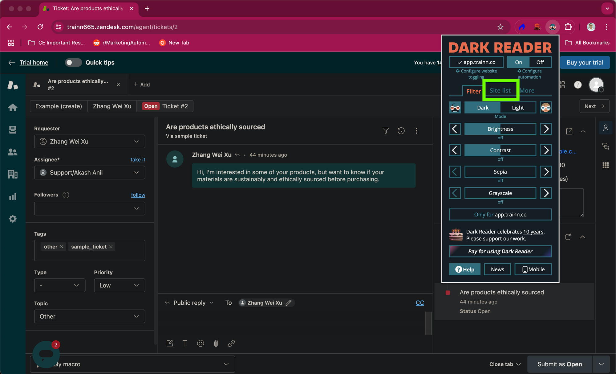
Task: Click Dark Reader extension icon in toolbar
Action: (553, 27)
